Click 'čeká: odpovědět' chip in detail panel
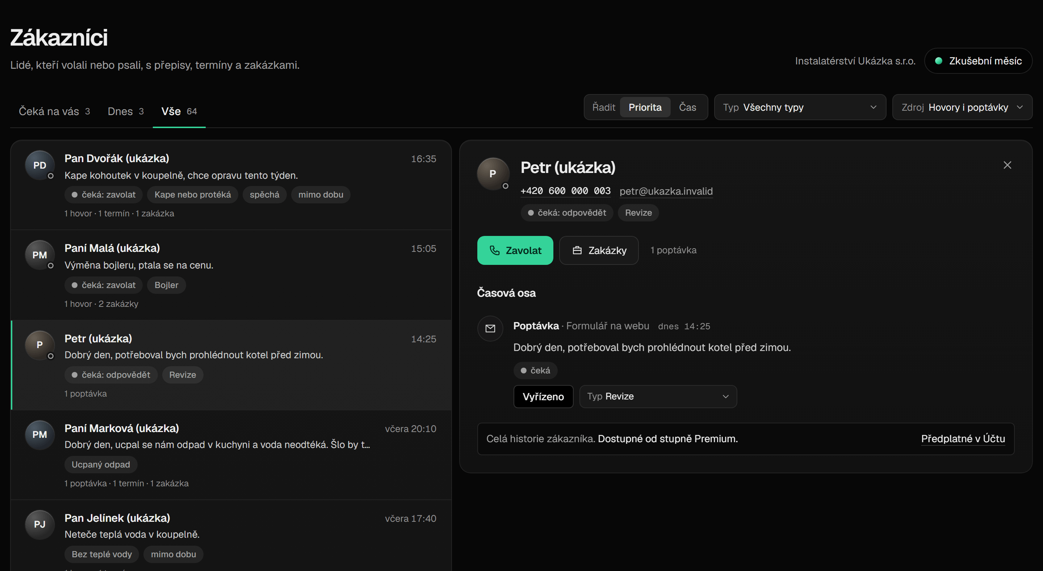 pos(567,213)
